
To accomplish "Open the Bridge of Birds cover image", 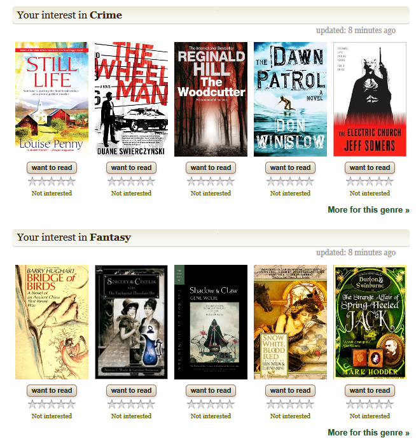I will tap(52, 322).
